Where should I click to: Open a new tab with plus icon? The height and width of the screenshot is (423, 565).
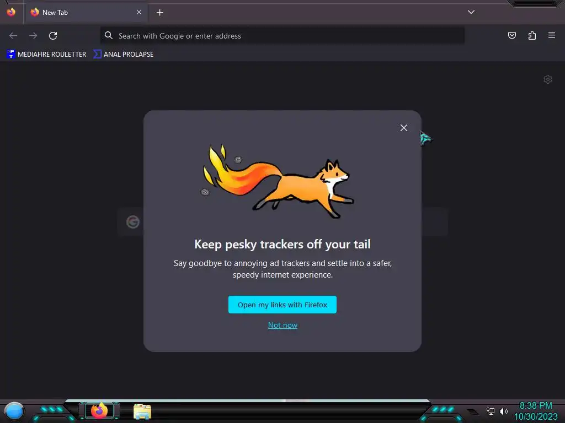(x=159, y=13)
